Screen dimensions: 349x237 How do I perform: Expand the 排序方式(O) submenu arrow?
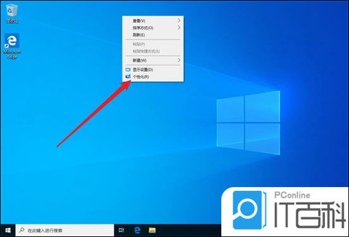point(179,28)
